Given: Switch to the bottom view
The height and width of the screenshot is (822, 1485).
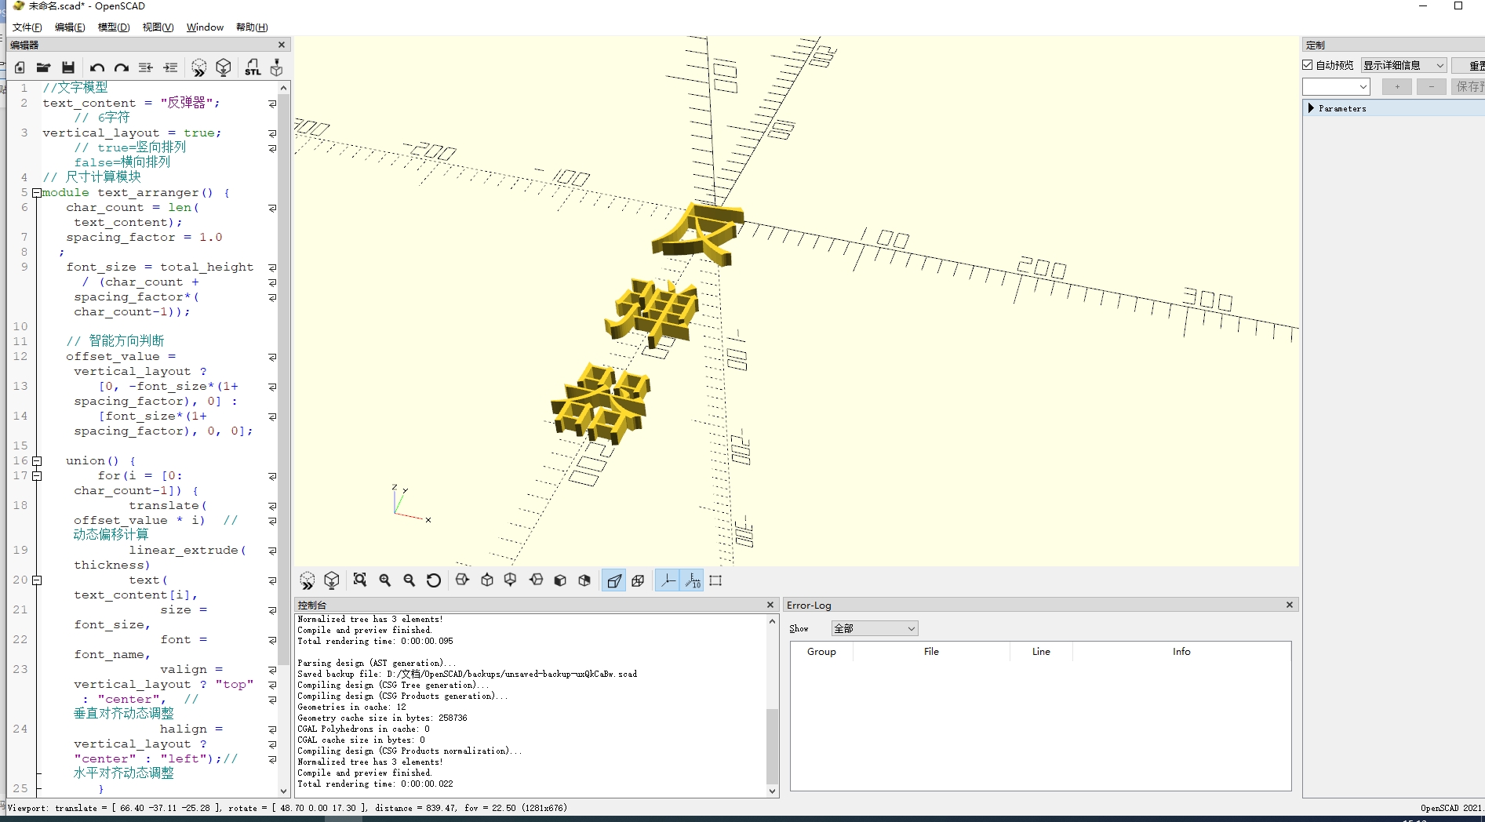Looking at the screenshot, I should pos(511,580).
